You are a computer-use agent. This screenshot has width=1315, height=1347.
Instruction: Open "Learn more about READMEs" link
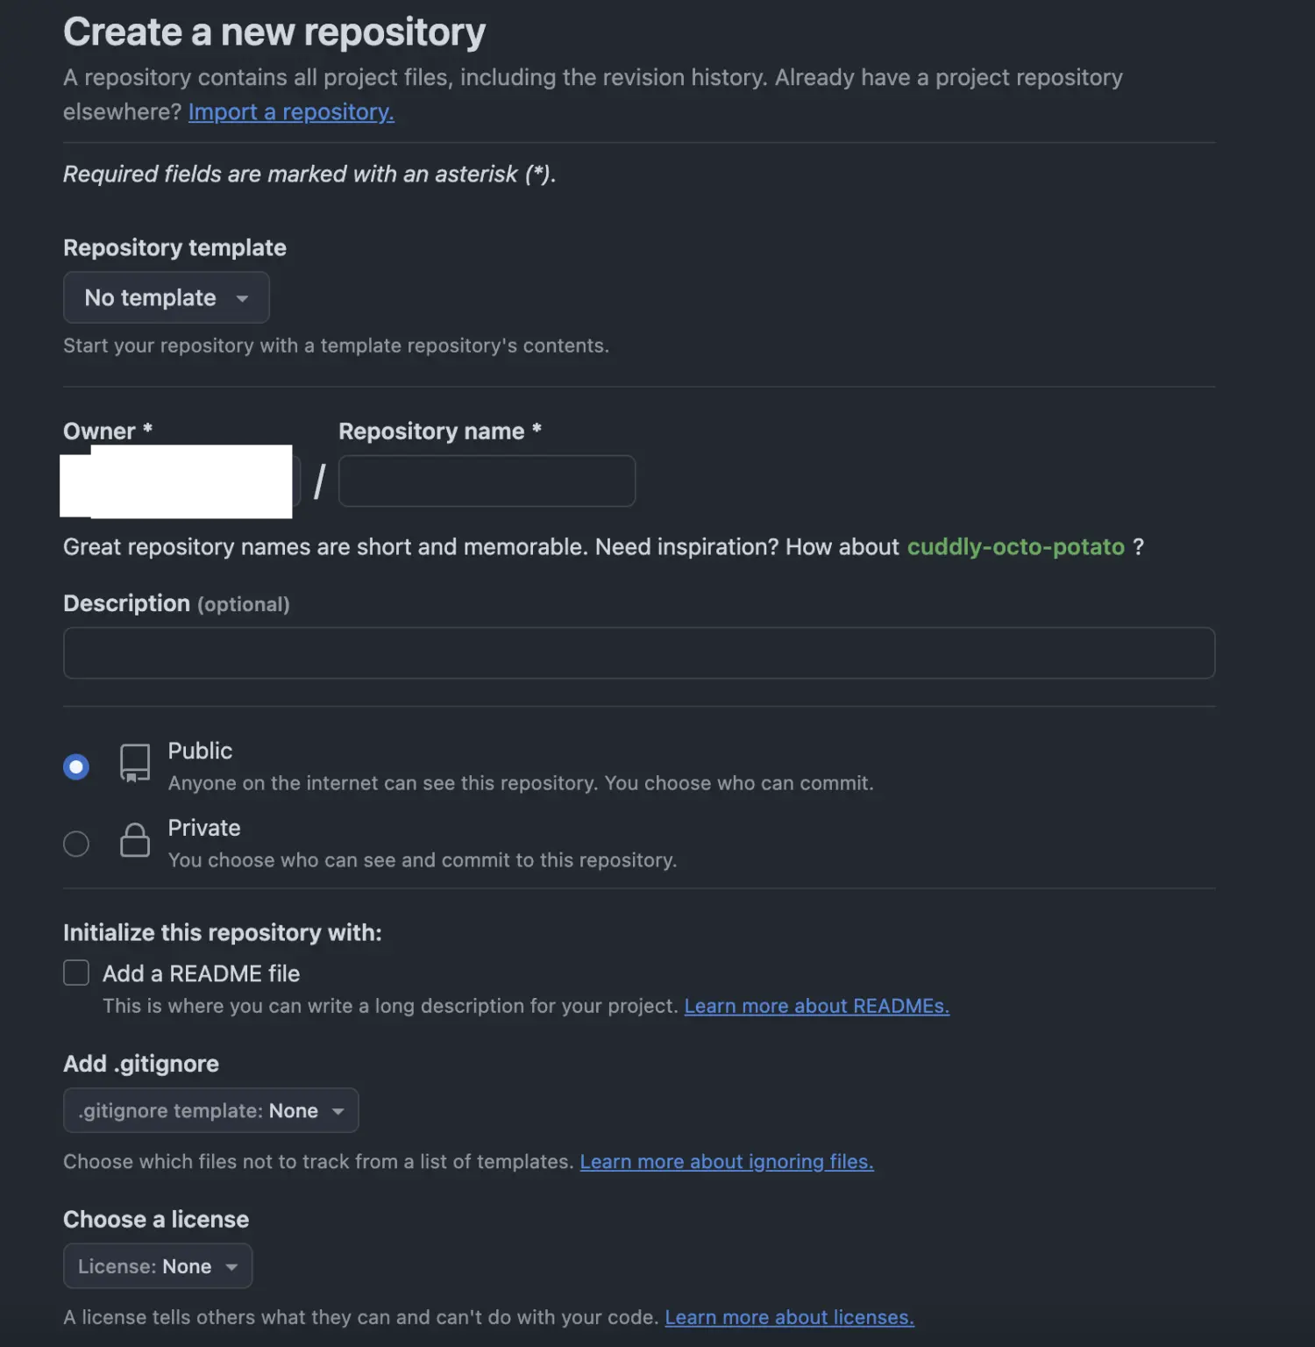(x=816, y=1005)
